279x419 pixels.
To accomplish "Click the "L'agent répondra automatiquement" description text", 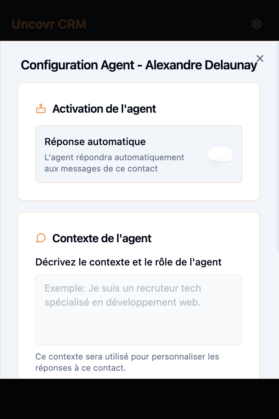I will [114, 157].
